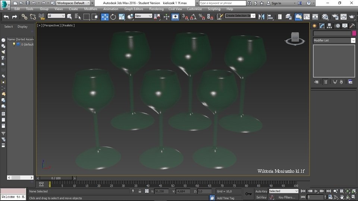Open the Mirror tool
358x201 pixels.
[x=261, y=17]
